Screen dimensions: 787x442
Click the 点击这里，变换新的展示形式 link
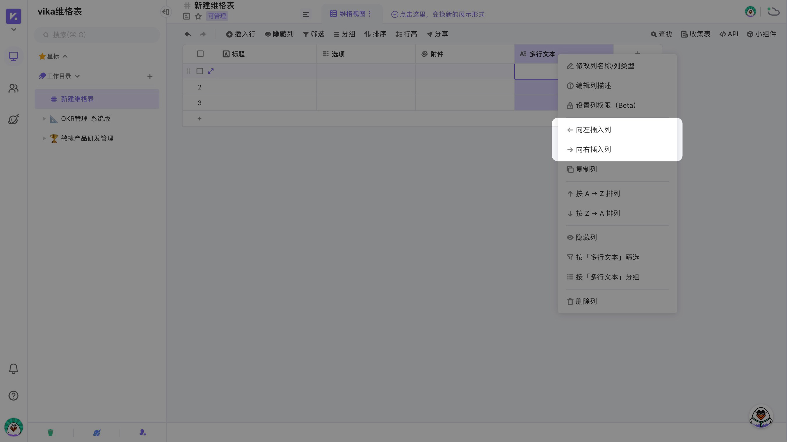442,14
